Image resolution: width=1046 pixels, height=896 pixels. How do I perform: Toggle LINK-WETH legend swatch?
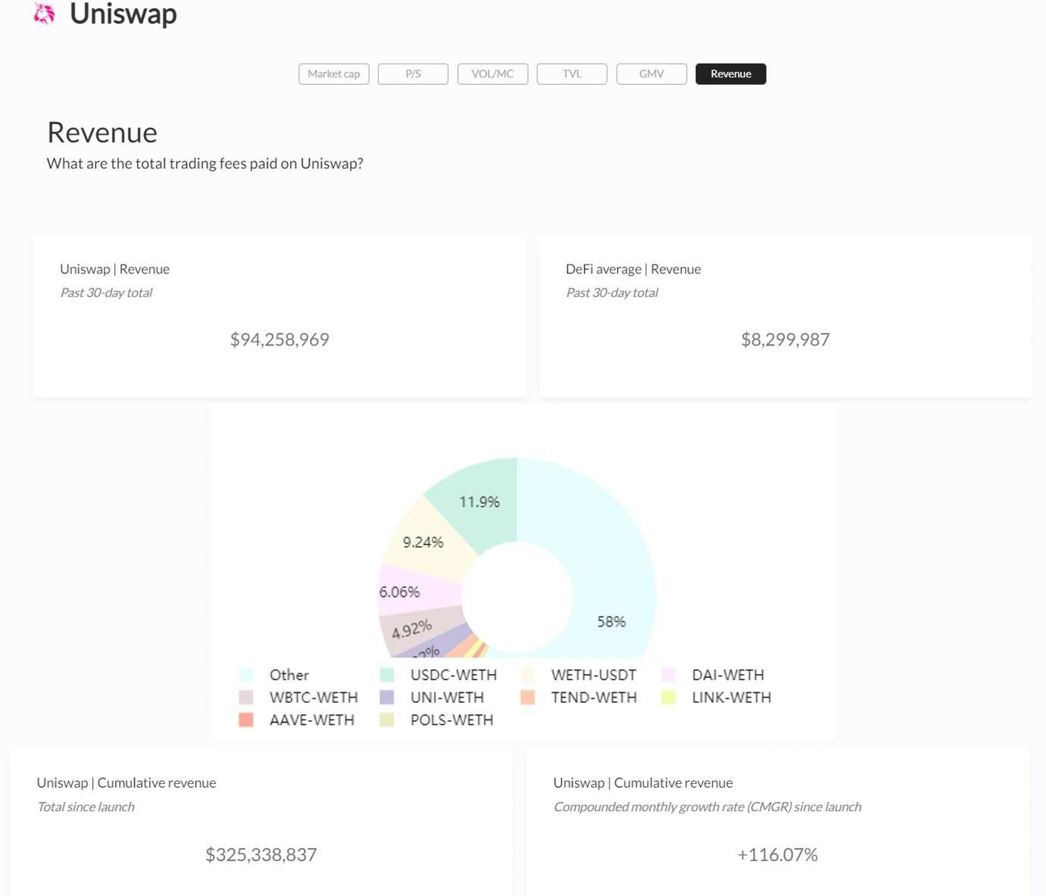coord(669,698)
